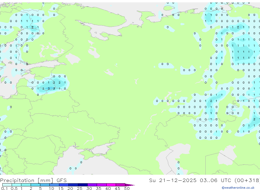Click the above-50 mm arrow tip of legend

tap(130, 185)
